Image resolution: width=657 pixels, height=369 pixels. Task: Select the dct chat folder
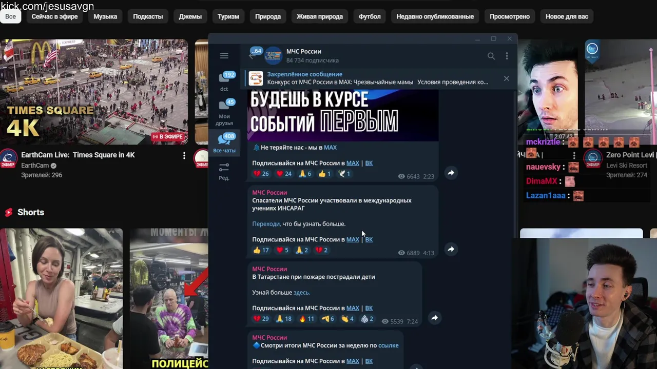[224, 81]
